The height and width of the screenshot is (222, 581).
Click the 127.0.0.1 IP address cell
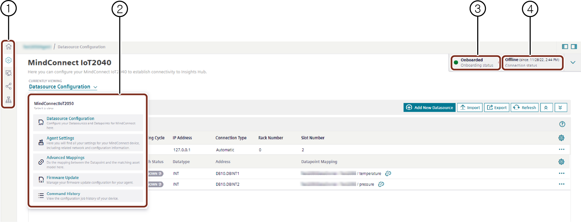[x=182, y=150]
